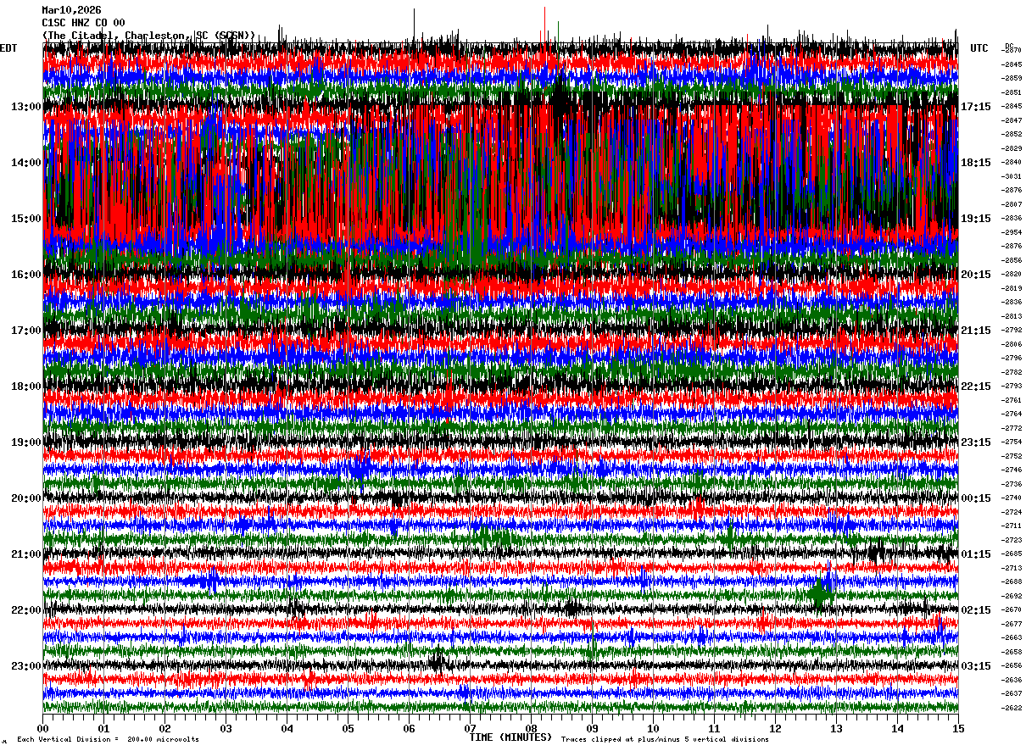This screenshot has height=751, width=1026.
Task: Click the '14' minute tick on the bottom axis
Action: click(x=898, y=728)
